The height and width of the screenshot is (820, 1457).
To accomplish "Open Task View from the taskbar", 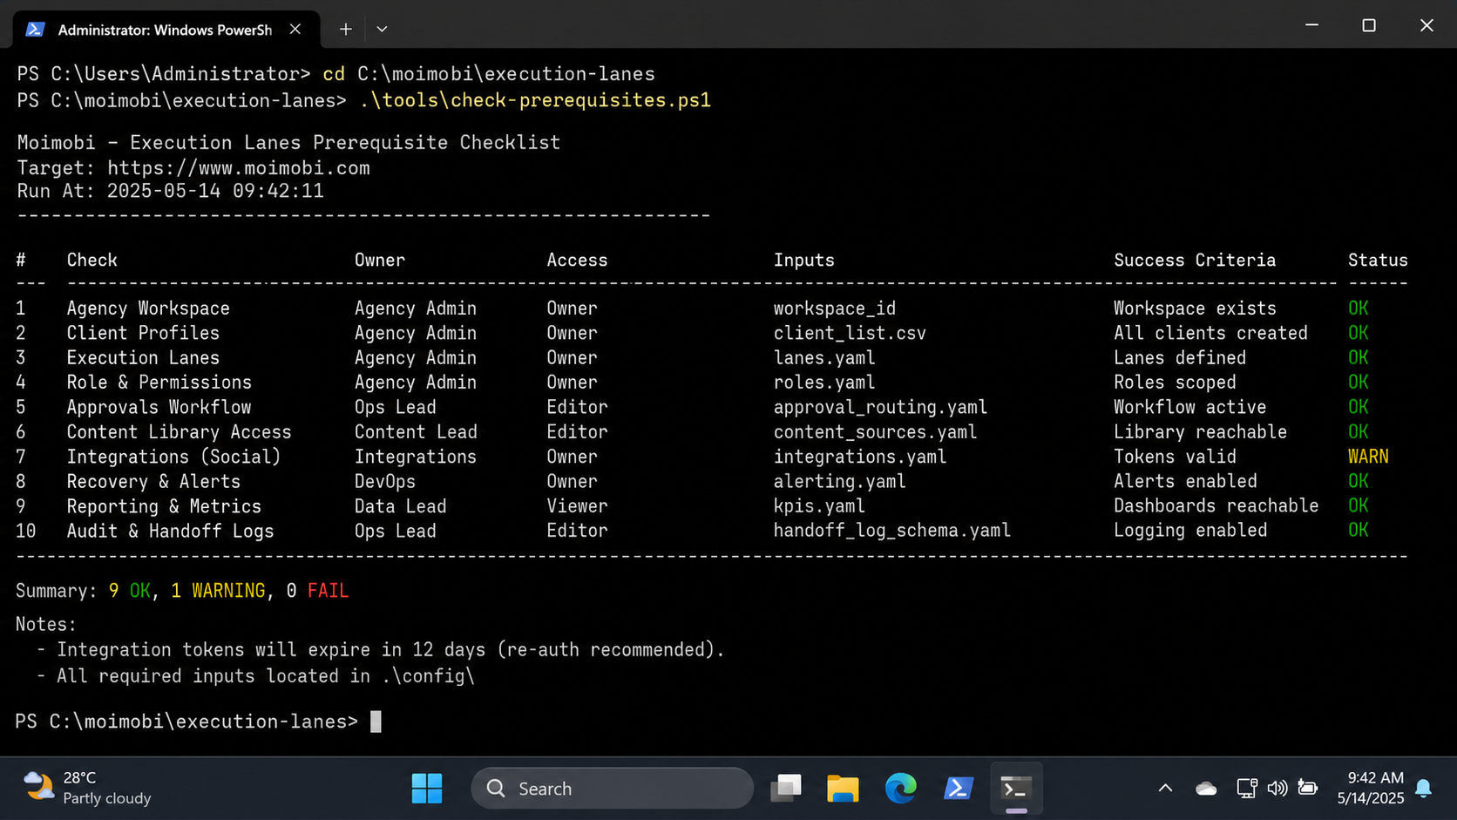I will (x=786, y=789).
